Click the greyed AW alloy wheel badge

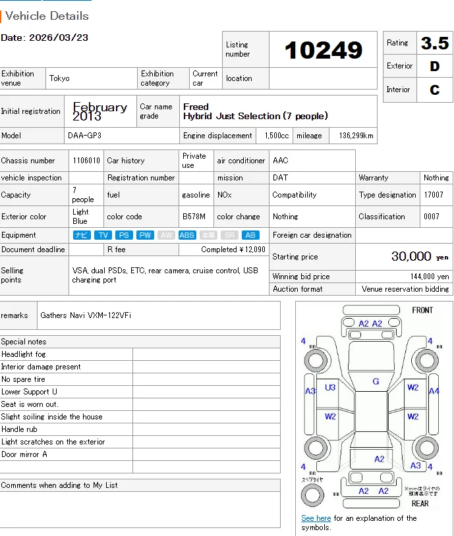pyautogui.click(x=166, y=235)
